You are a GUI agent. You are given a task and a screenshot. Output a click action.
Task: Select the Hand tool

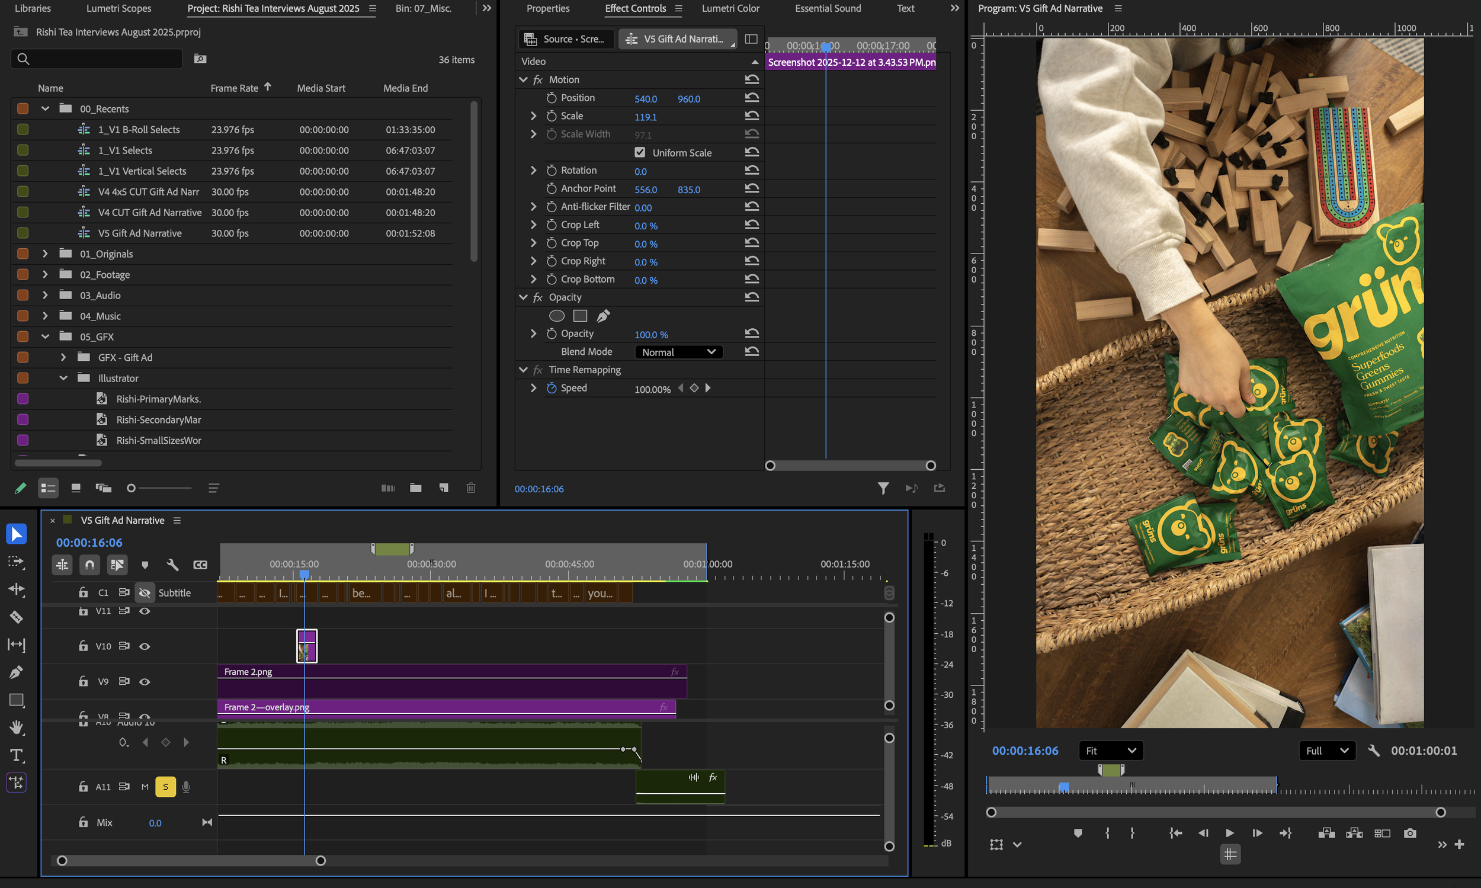pos(16,727)
